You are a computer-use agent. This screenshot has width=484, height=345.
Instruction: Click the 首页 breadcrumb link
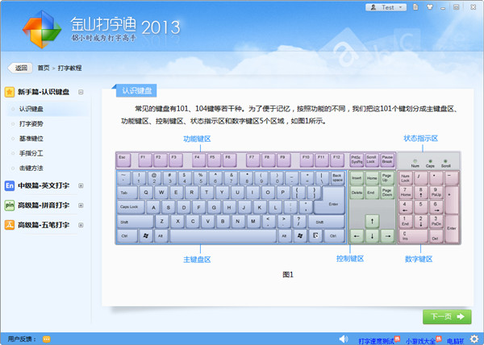(43, 68)
